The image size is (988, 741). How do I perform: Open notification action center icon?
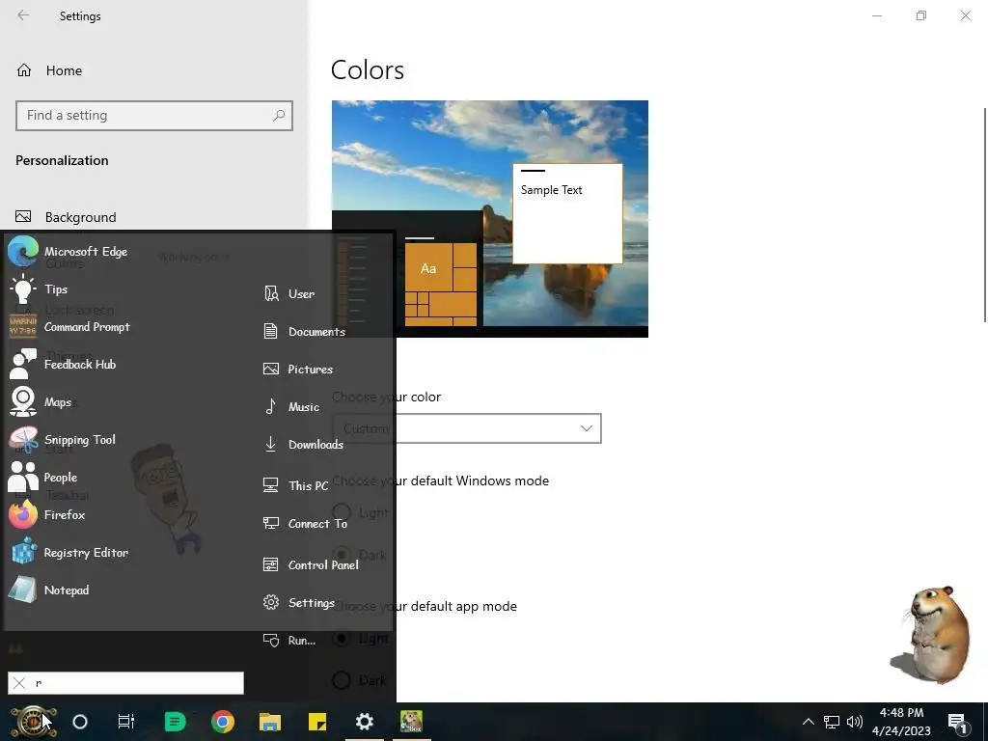pyautogui.click(x=957, y=723)
